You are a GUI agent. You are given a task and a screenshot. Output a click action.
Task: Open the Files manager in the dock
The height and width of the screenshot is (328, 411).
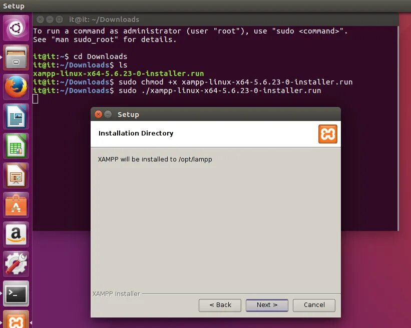coord(16,57)
